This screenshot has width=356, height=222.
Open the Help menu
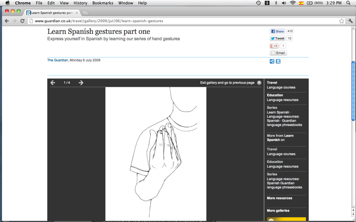coord(142,3)
